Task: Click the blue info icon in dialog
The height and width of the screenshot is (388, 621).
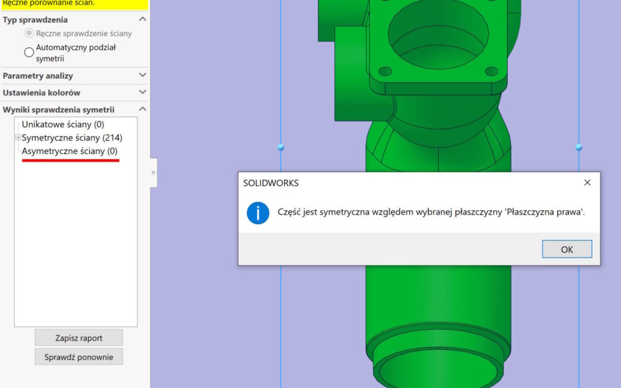Action: pyautogui.click(x=258, y=213)
